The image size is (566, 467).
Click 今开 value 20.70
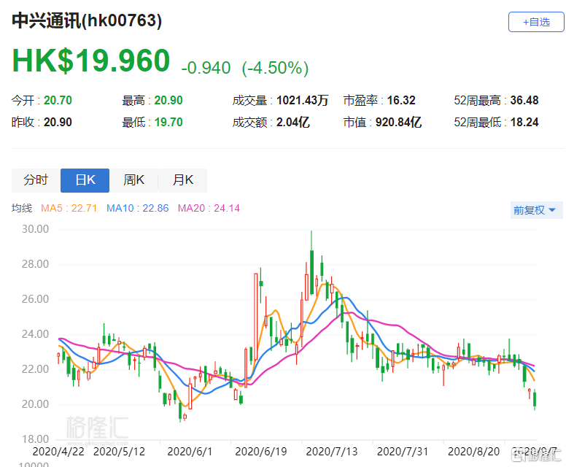58,101
